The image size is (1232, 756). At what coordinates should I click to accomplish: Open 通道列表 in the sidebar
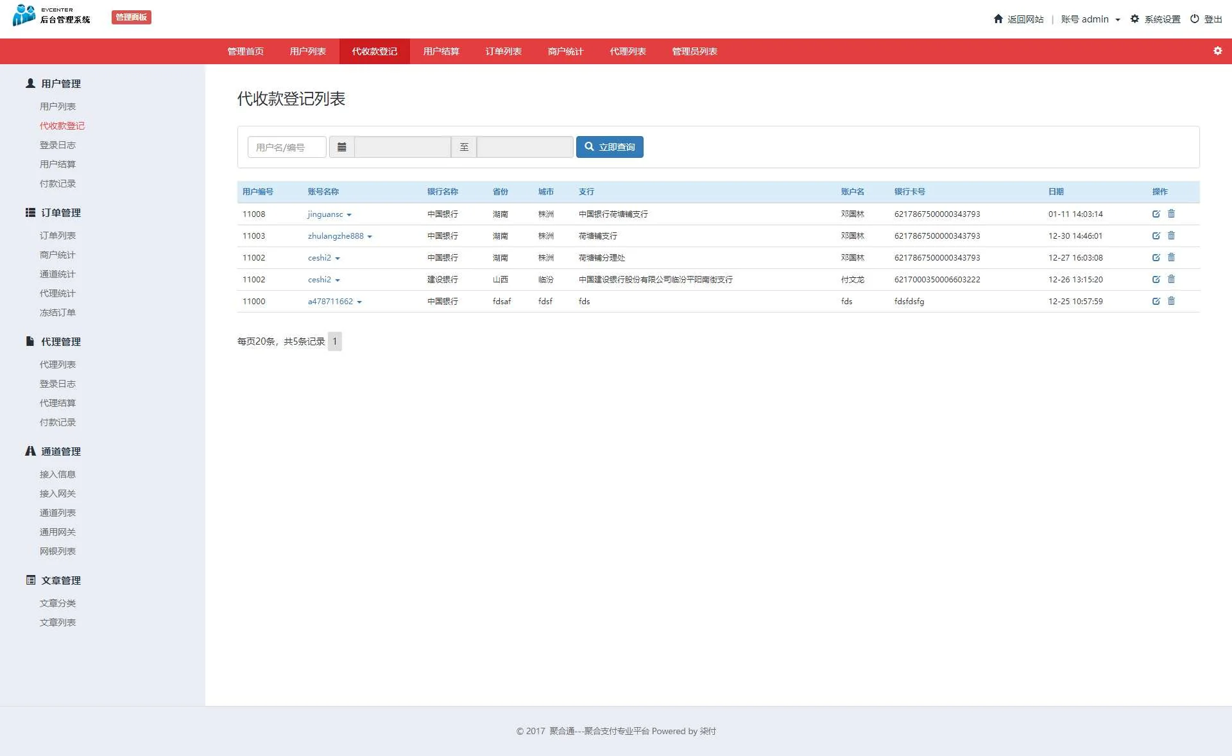58,513
